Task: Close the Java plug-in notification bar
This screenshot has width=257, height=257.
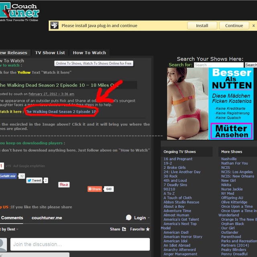Action: [253, 26]
